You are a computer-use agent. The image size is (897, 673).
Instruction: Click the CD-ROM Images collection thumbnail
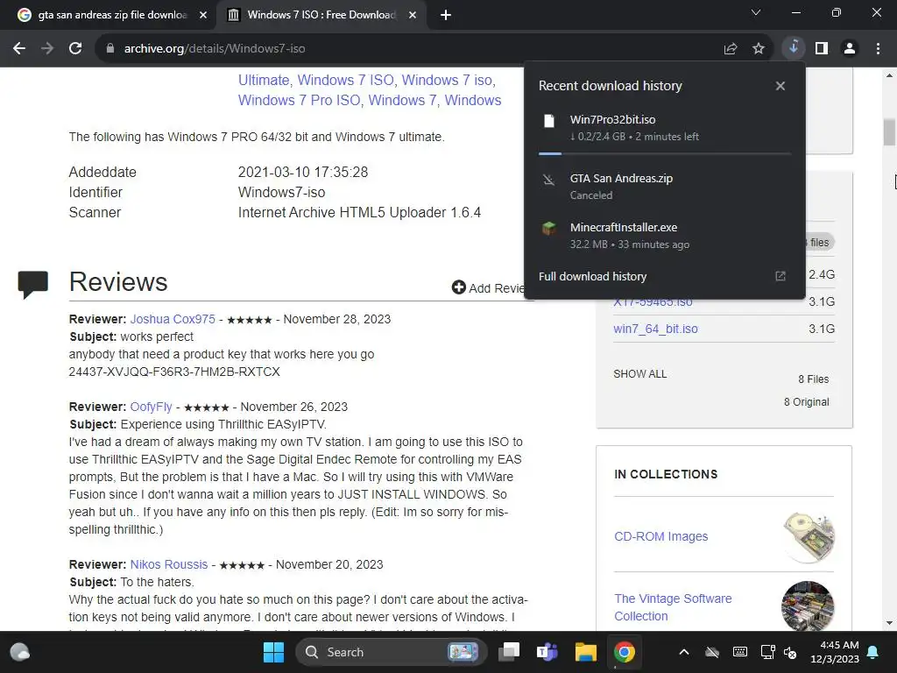809,537
